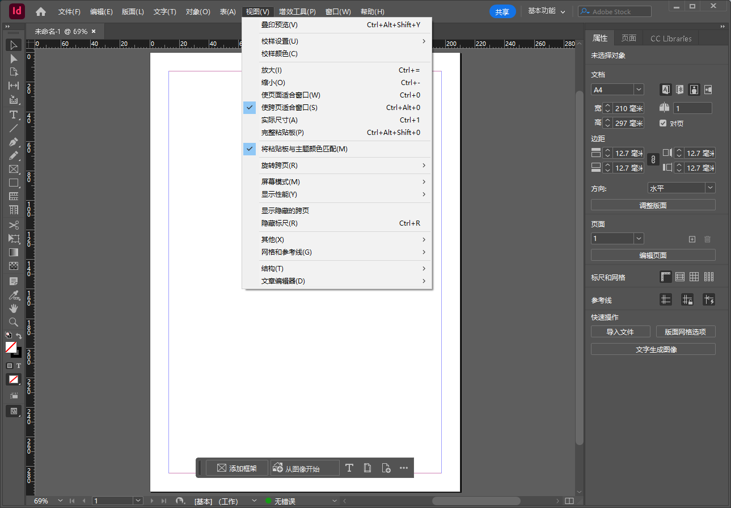731x508 pixels.
Task: Choose 实际尺寸 menu item
Action: pyautogui.click(x=337, y=120)
